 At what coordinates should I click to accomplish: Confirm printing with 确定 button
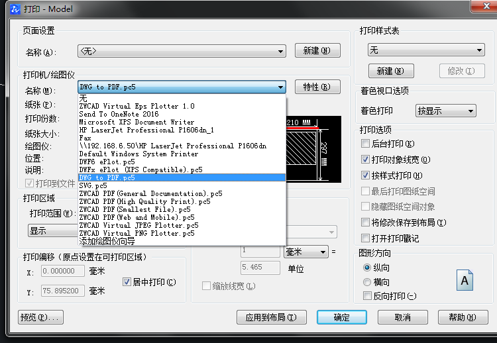point(342,317)
